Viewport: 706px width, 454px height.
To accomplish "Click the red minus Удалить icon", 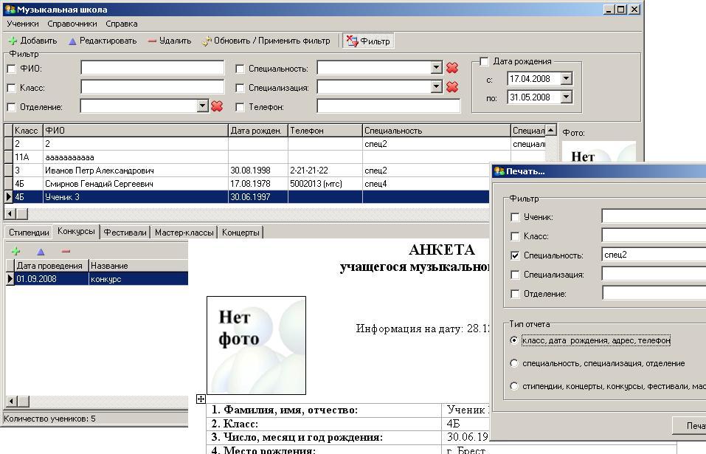I will [152, 41].
